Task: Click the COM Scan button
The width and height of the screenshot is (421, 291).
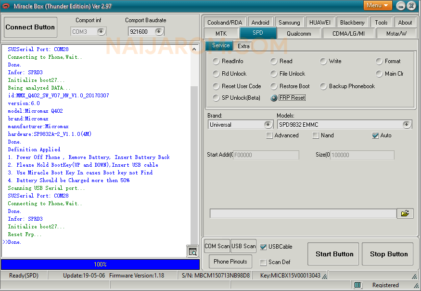Action: coord(217,246)
